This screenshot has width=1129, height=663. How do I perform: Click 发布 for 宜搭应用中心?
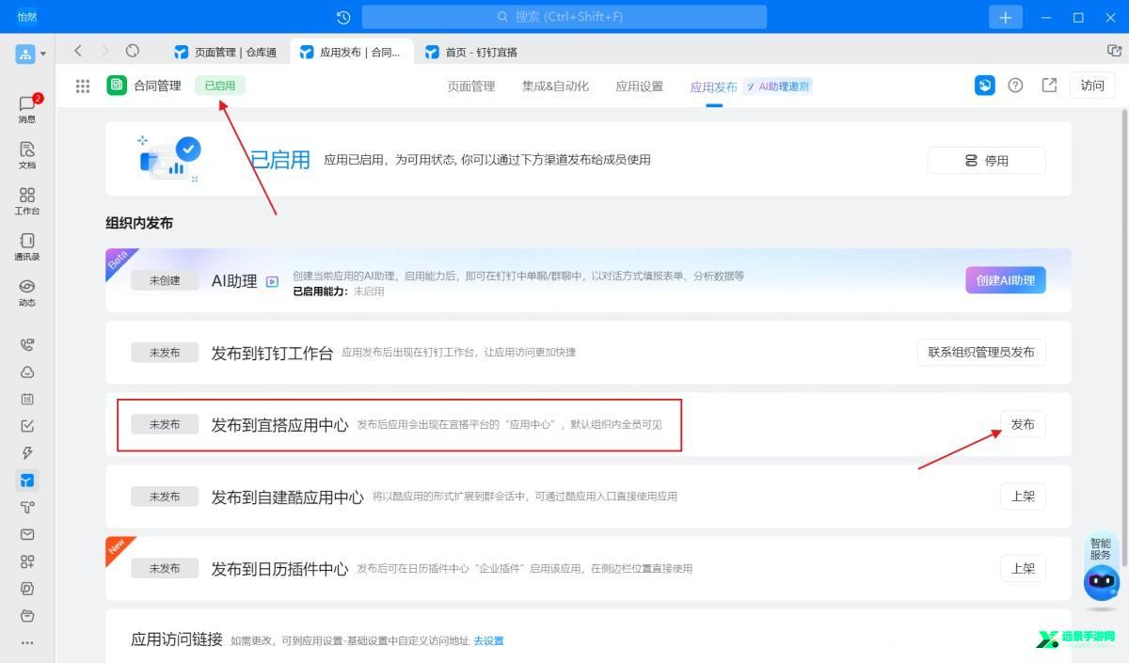tap(1023, 424)
